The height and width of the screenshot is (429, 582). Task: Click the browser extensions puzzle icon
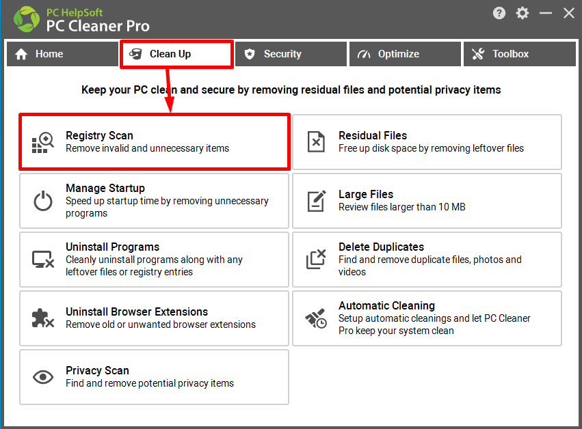(43, 318)
